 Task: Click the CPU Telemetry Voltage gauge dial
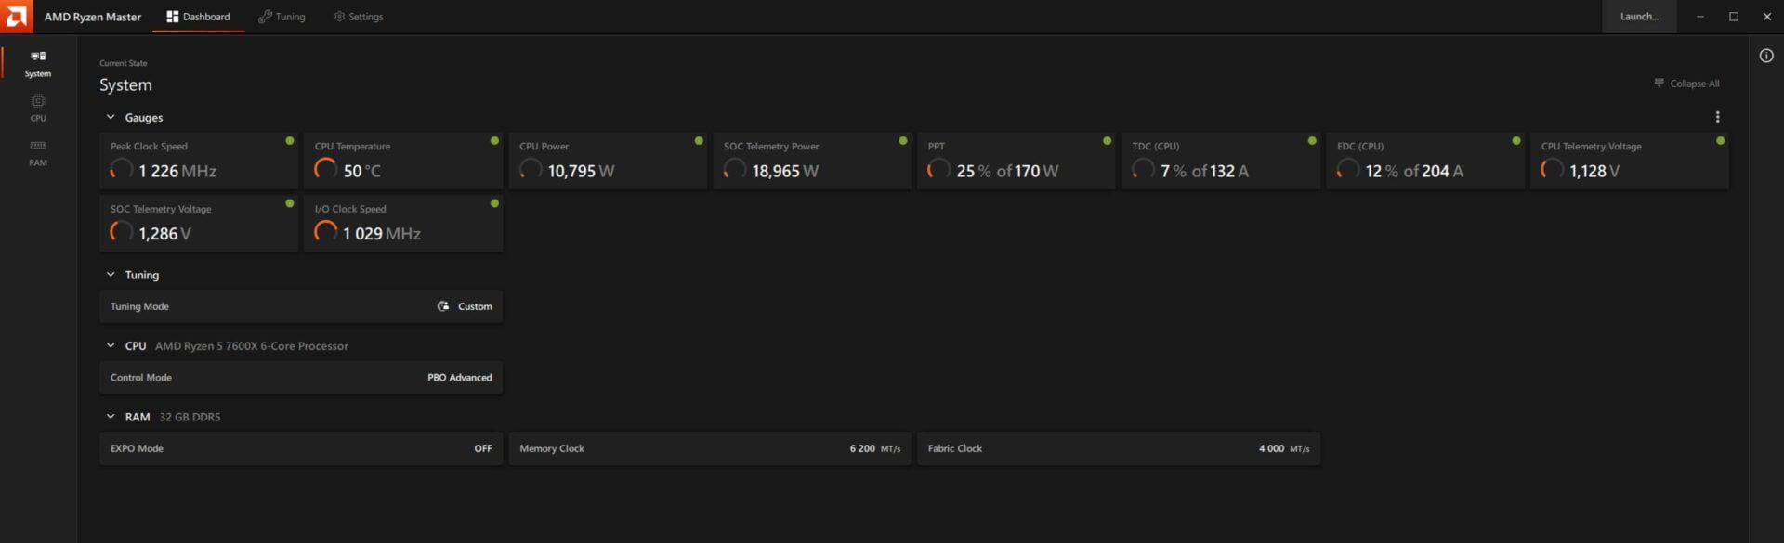pos(1553,169)
